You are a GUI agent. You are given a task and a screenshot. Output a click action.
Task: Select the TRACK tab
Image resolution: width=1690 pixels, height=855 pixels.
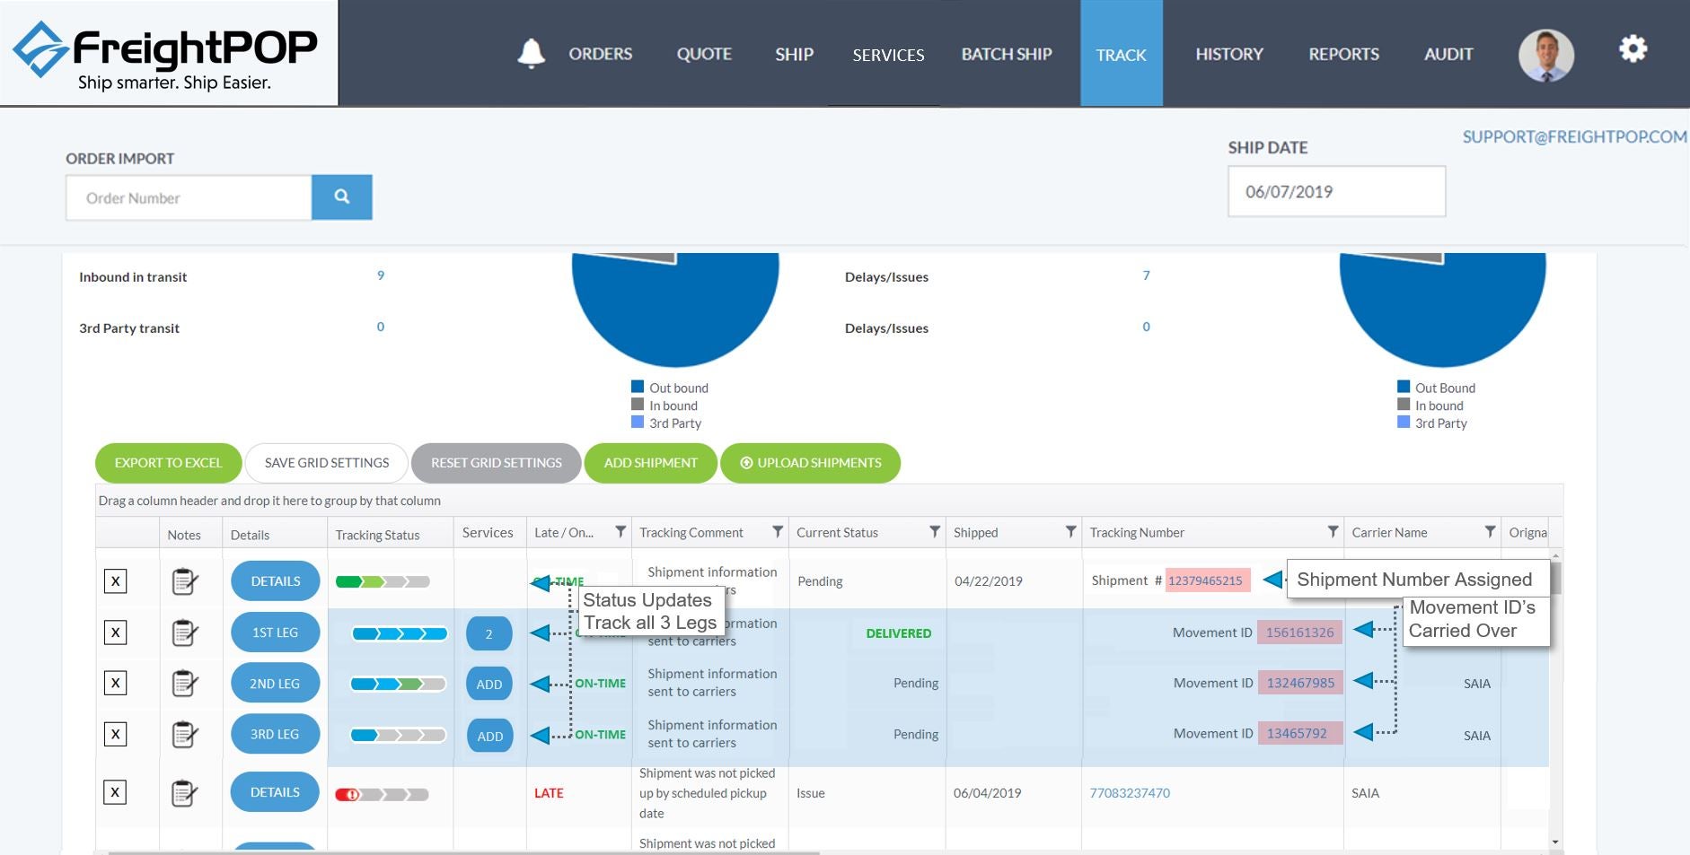(x=1121, y=54)
